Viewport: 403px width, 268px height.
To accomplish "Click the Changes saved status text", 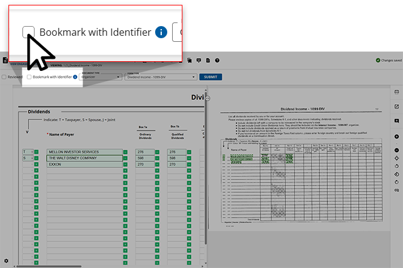I will click(391, 61).
